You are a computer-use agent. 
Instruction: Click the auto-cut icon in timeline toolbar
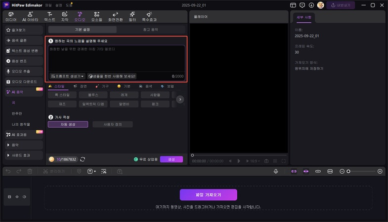(x=104, y=171)
